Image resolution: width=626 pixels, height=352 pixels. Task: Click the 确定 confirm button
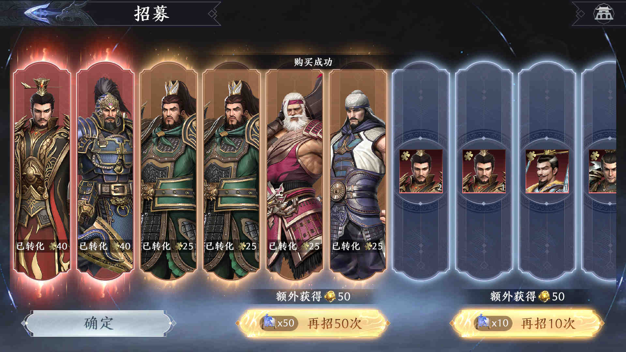(98, 323)
